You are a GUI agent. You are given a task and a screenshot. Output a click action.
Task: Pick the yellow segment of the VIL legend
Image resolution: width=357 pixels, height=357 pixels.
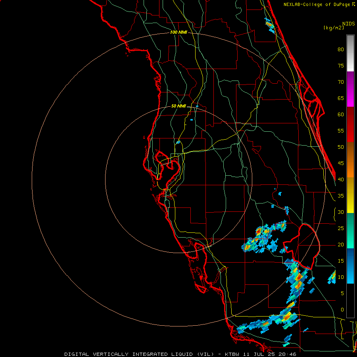(350, 195)
